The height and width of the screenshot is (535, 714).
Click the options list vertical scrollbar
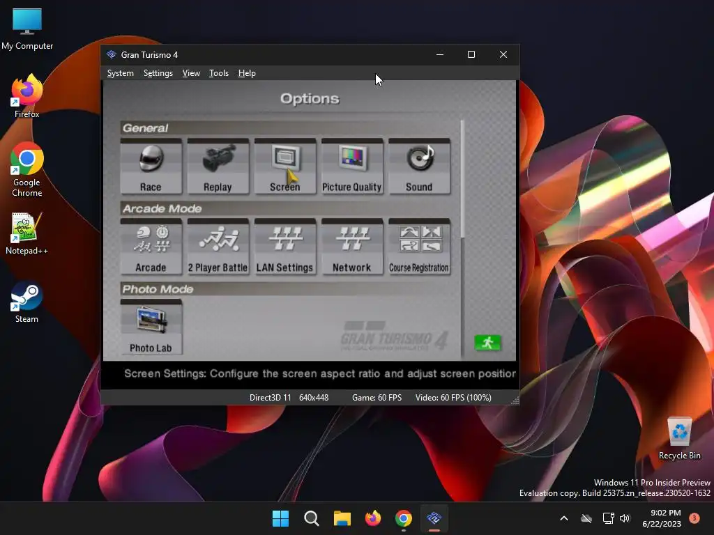tap(462, 178)
